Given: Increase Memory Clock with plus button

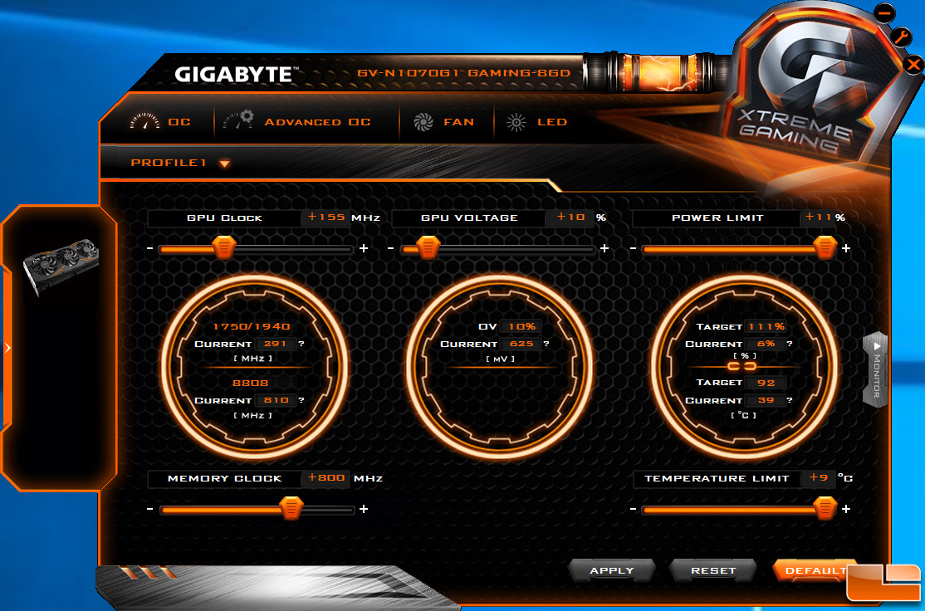Looking at the screenshot, I should coord(364,509).
